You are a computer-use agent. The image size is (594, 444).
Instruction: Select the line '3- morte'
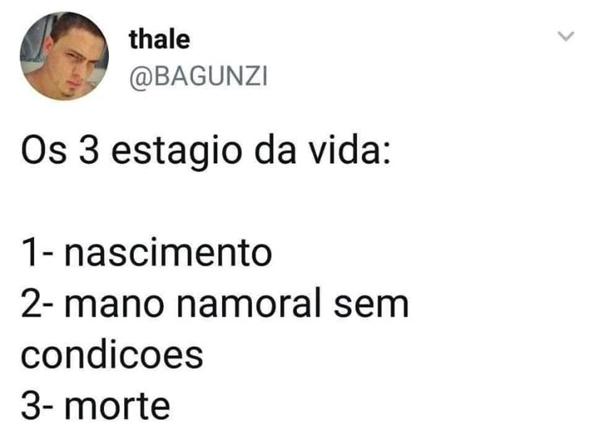click(95, 406)
